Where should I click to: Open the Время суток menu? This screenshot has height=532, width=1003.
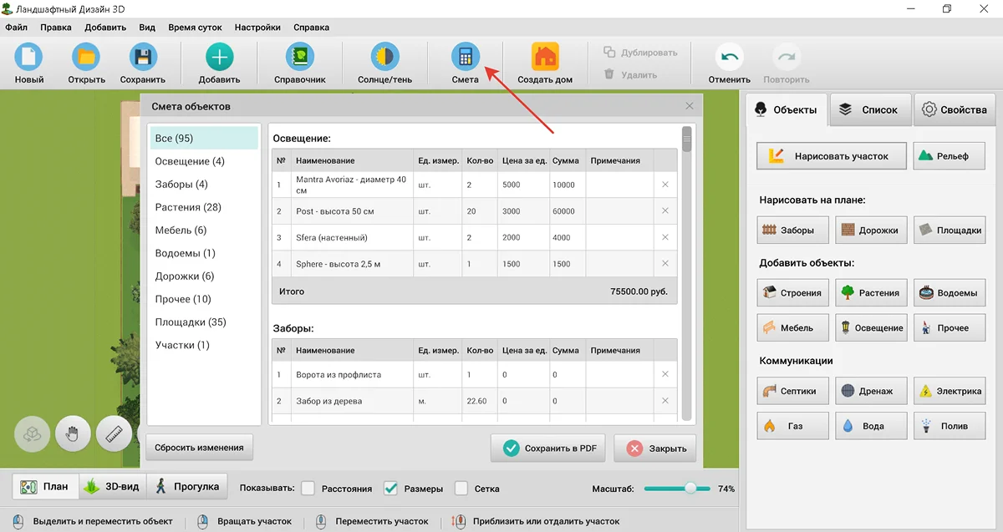click(196, 27)
